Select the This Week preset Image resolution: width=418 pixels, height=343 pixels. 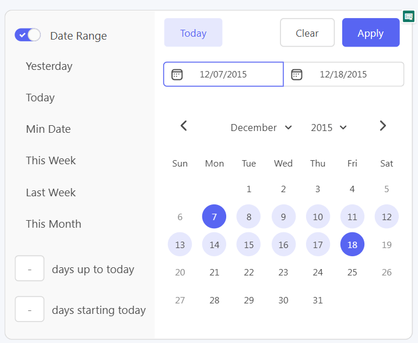pos(51,161)
